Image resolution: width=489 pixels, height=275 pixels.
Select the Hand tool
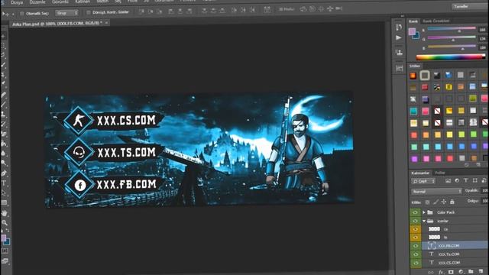(x=4, y=213)
